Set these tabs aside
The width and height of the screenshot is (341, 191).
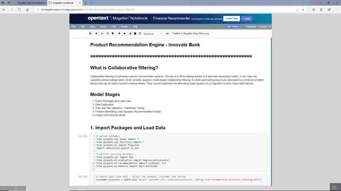tap(9, 3)
